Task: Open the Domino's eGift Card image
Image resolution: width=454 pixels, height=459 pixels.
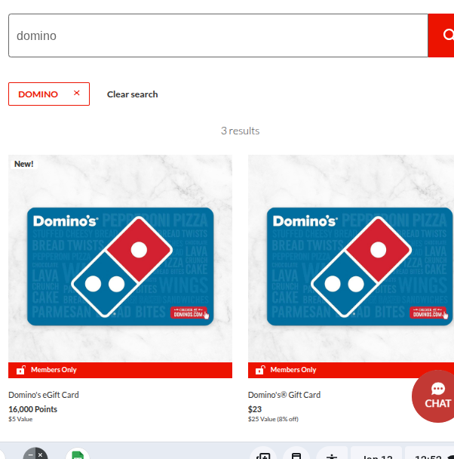Action: pyautogui.click(x=120, y=259)
